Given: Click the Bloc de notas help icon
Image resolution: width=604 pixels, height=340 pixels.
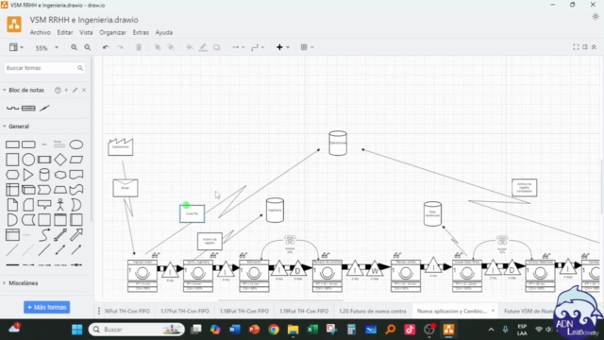Looking at the screenshot, I should pos(58,91).
